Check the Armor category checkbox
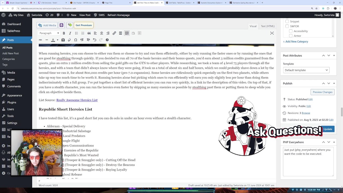 [291, 36]
